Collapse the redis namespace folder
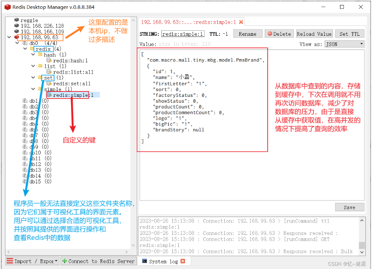Screen dimensions: 372x269 pos(25,49)
